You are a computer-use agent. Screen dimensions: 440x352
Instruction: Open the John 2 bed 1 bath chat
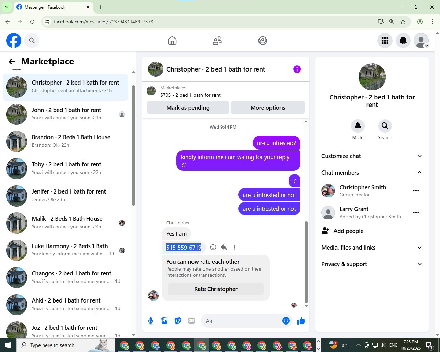[x=65, y=114]
